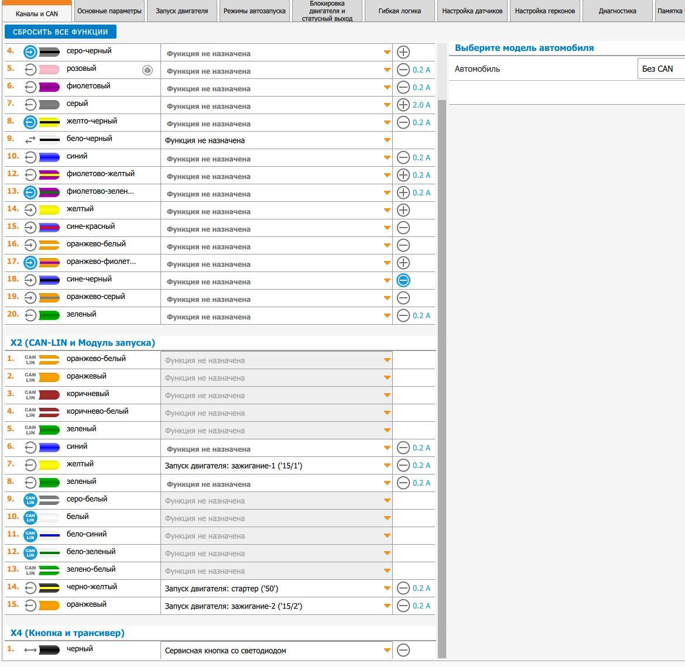Click direction icon of the серый wire
685x667 pixels.
30,105
